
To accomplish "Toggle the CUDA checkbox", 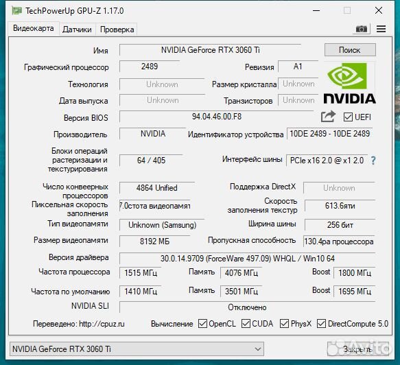I will tap(246, 324).
